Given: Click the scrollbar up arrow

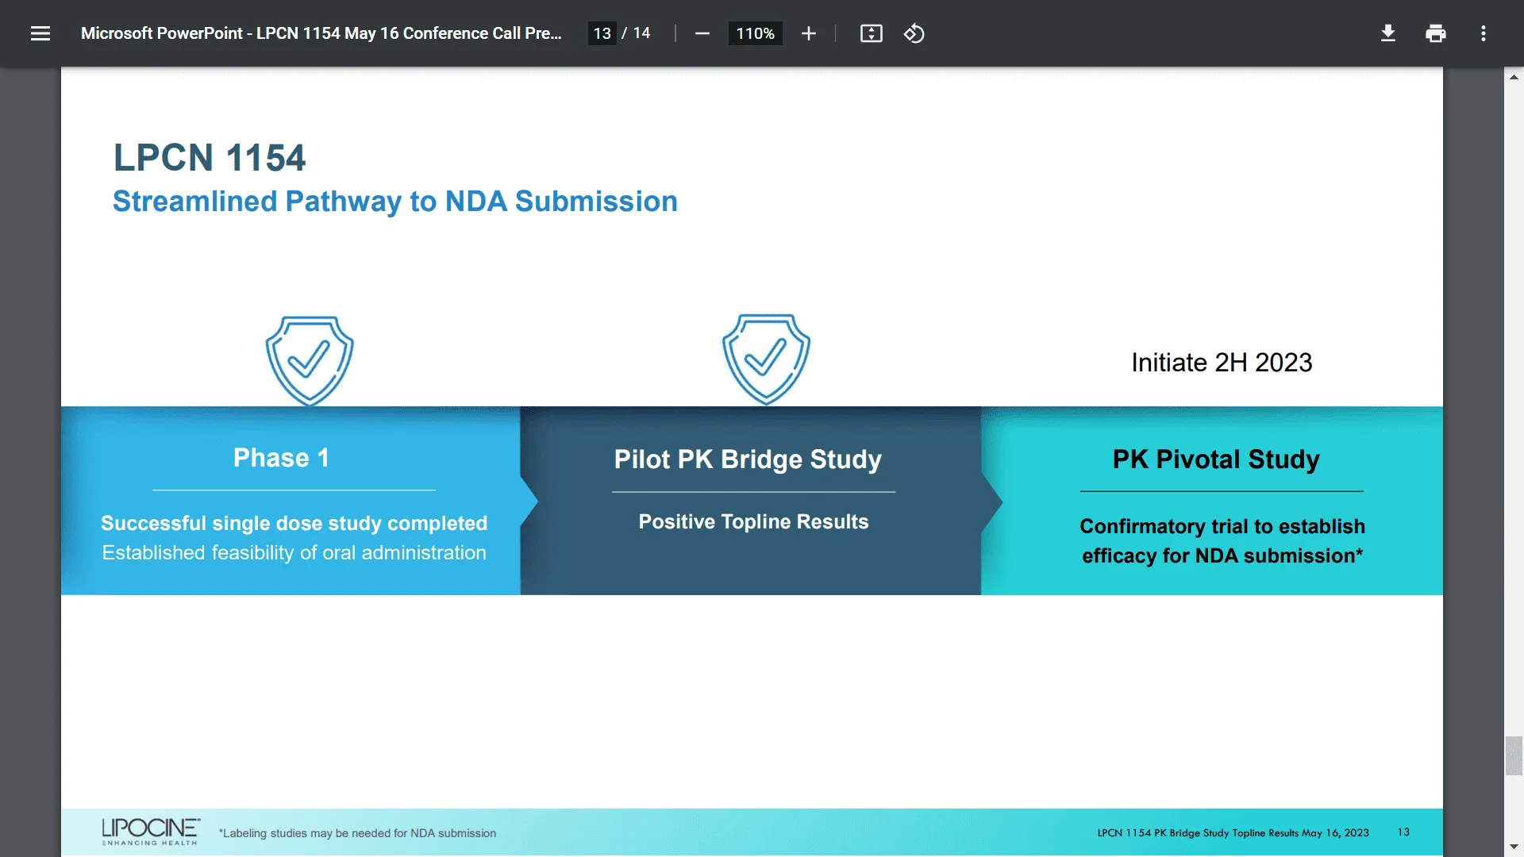Looking at the screenshot, I should 1514,77.
